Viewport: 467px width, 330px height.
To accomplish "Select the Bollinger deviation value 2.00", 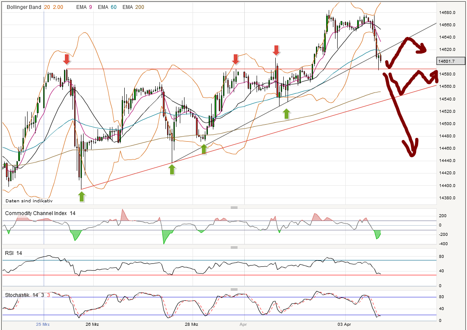I will (58, 7).
